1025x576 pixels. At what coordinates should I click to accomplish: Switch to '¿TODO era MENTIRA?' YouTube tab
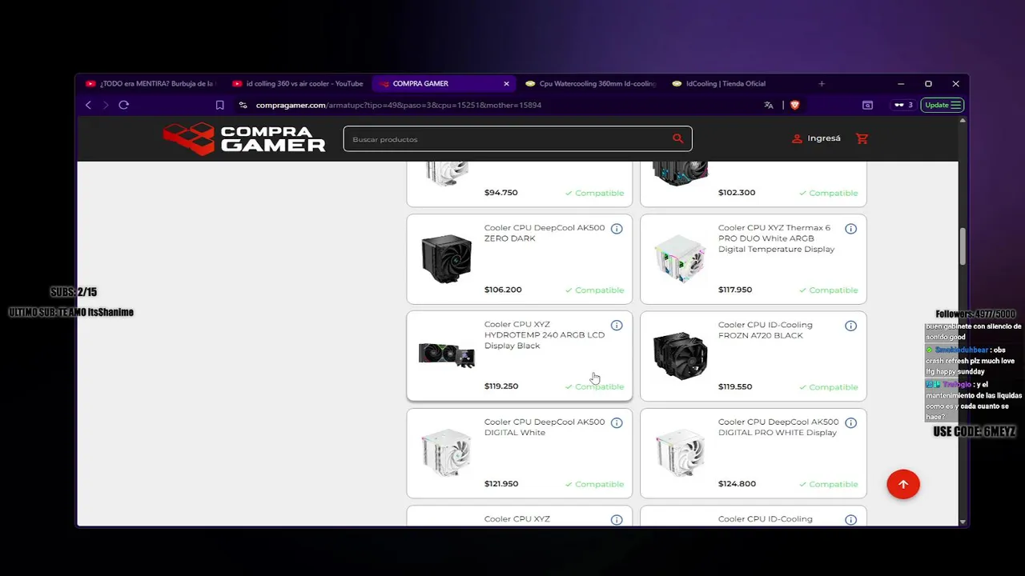(151, 83)
